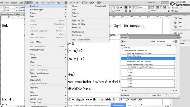Increase the X position stepper
This screenshot has height=107, width=190.
point(4,7)
